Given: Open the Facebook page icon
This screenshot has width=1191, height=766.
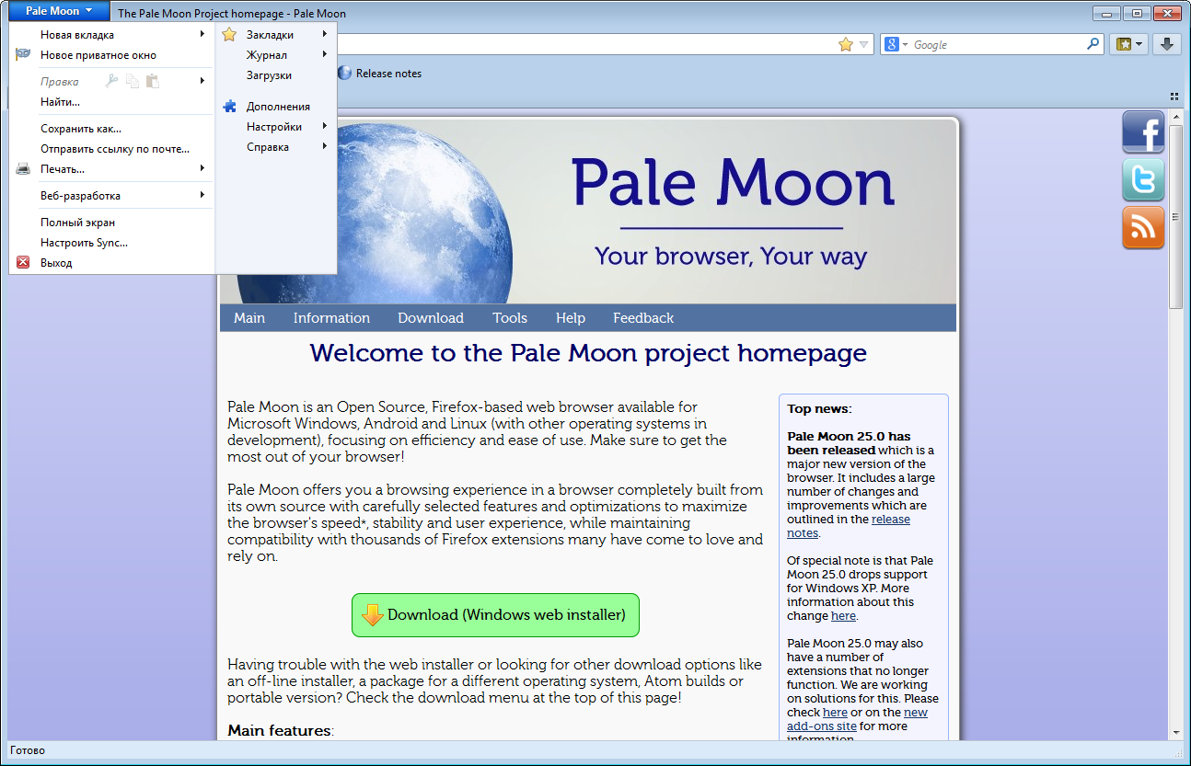Looking at the screenshot, I should click(x=1143, y=131).
